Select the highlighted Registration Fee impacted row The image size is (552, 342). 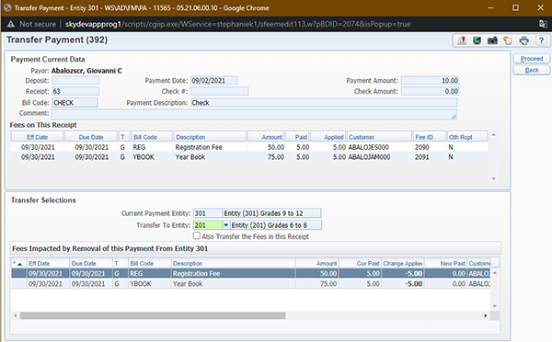(x=250, y=273)
